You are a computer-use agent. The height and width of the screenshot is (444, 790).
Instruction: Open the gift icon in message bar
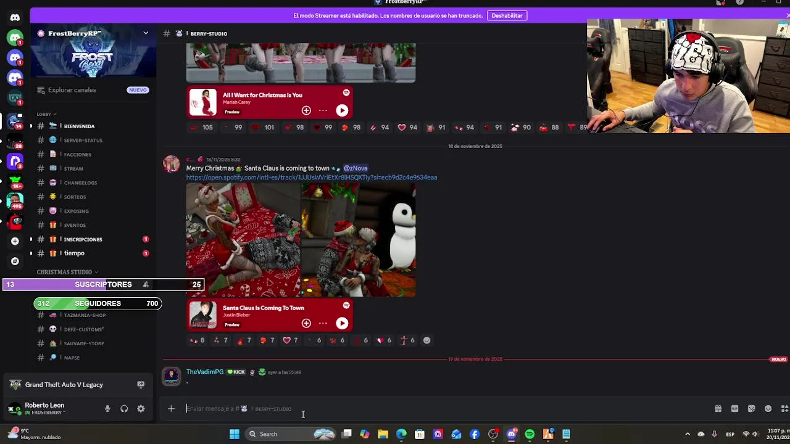point(718,408)
